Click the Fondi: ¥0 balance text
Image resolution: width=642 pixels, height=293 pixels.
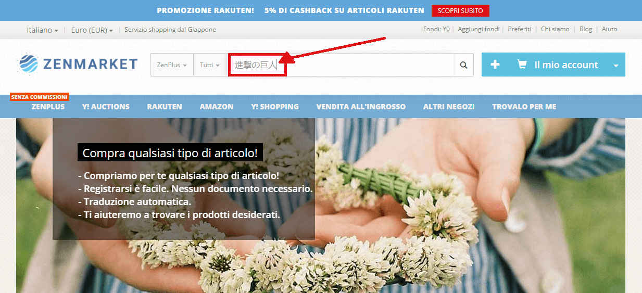(x=436, y=29)
